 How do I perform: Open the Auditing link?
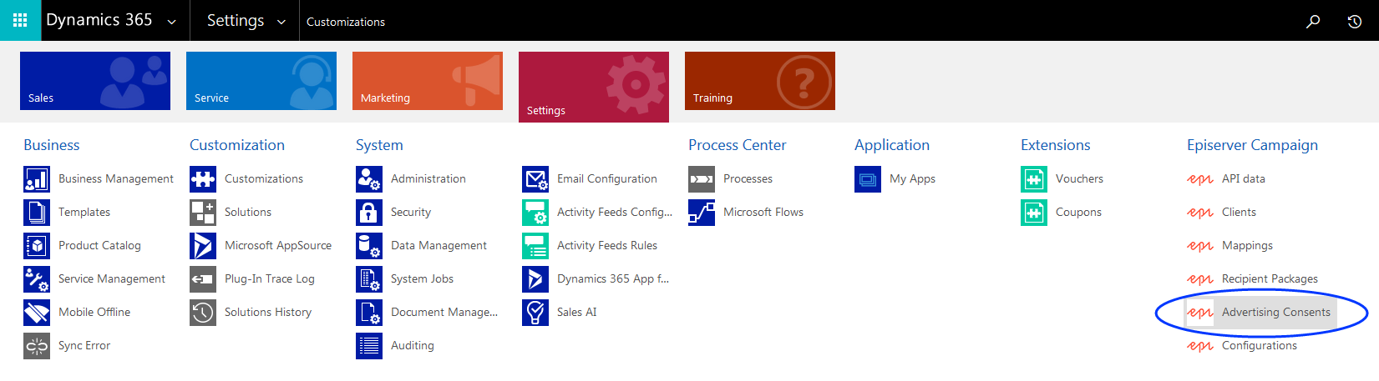point(412,346)
